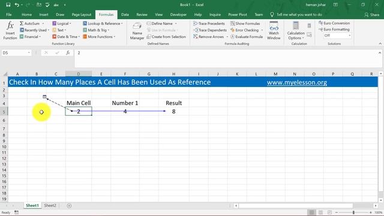This screenshot has height=216, width=384.
Task: Open Math & Trig functions
Action: (96, 30)
